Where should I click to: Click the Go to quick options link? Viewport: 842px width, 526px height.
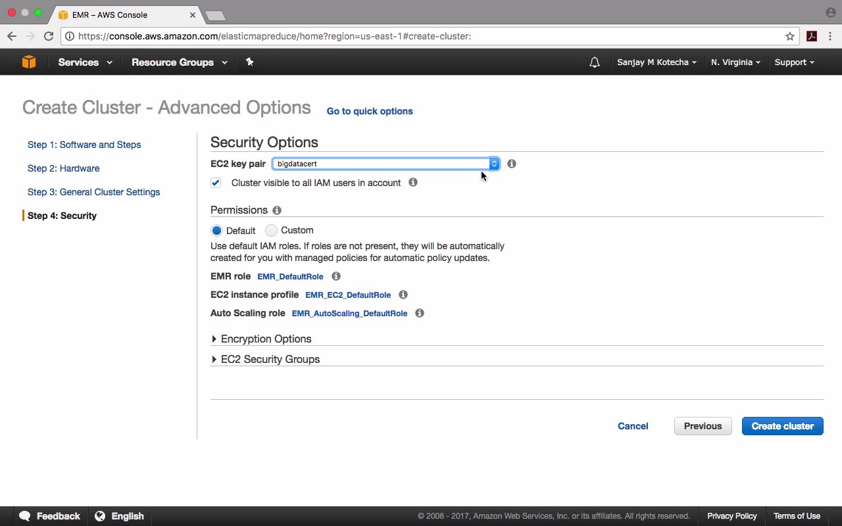(370, 111)
